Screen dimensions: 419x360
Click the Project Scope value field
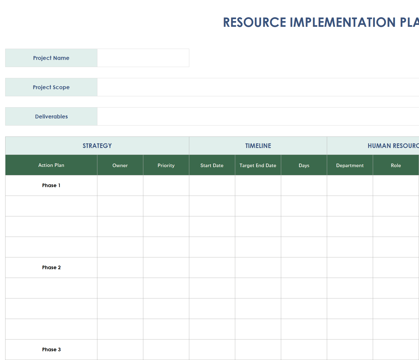258,87
